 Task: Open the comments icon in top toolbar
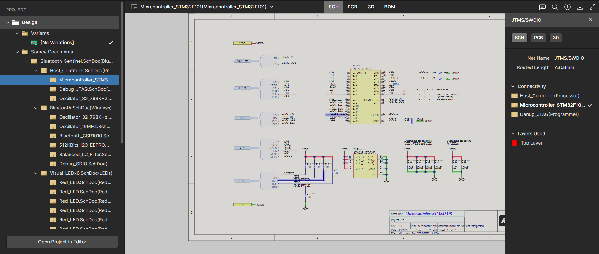coord(543,7)
